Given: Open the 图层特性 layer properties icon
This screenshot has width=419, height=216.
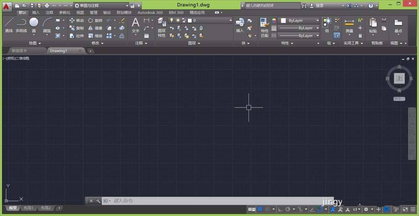Looking at the screenshot, I should point(161,28).
